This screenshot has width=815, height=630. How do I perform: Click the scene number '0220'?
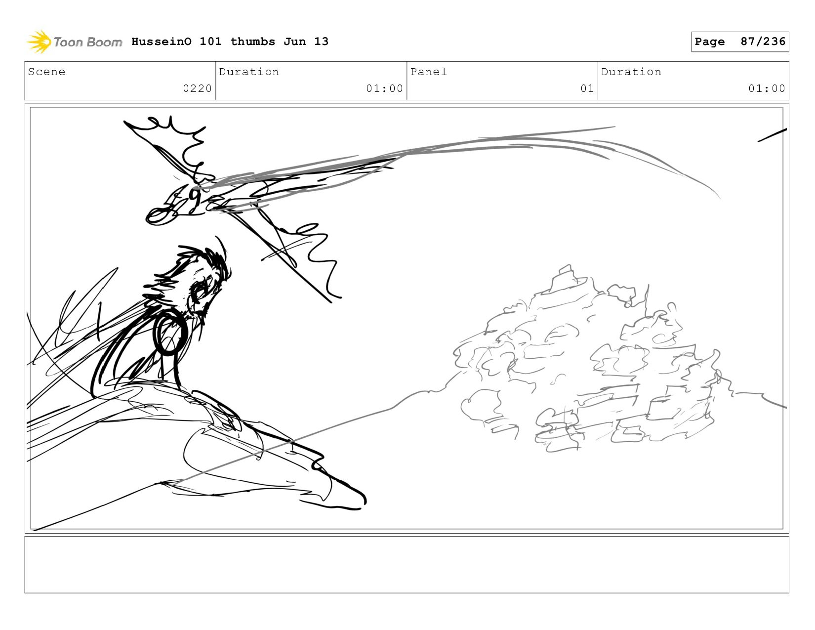click(197, 88)
